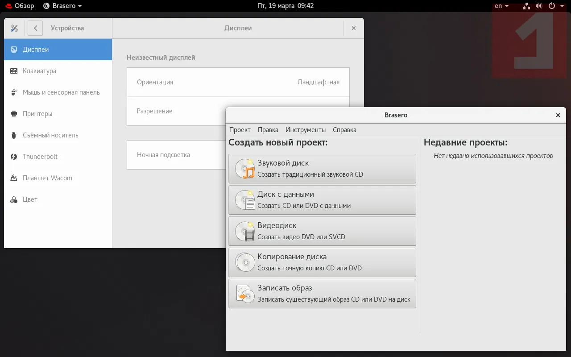The width and height of the screenshot is (571, 357).
Task: Click the video disc film icon
Action: point(245,231)
